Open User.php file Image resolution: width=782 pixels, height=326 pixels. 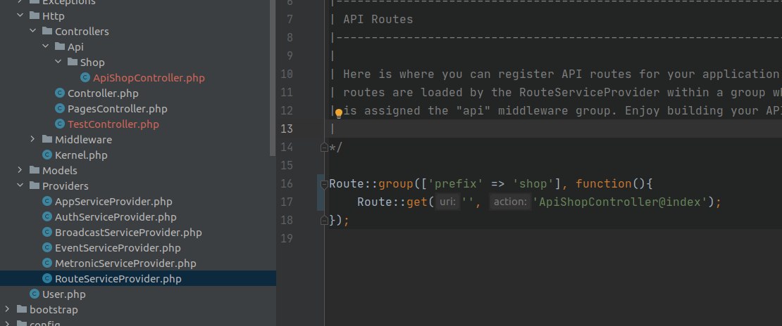(64, 294)
